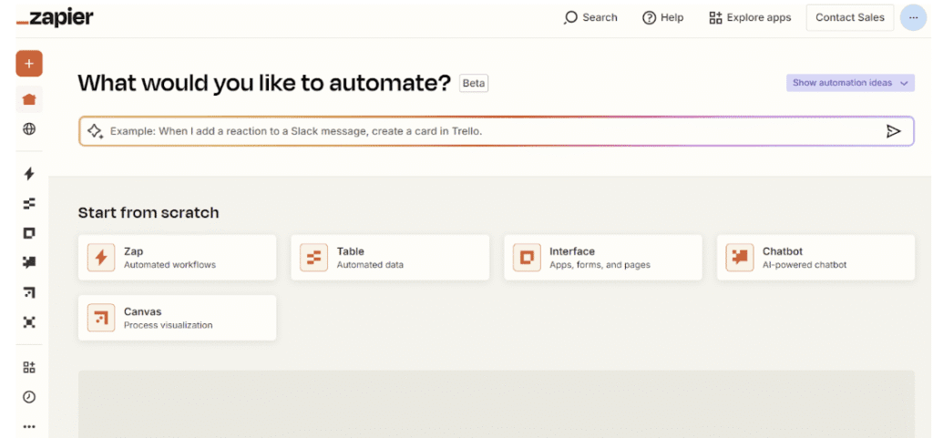Image resolution: width=933 pixels, height=438 pixels.
Task: Click the Beta badge
Action: click(x=474, y=83)
